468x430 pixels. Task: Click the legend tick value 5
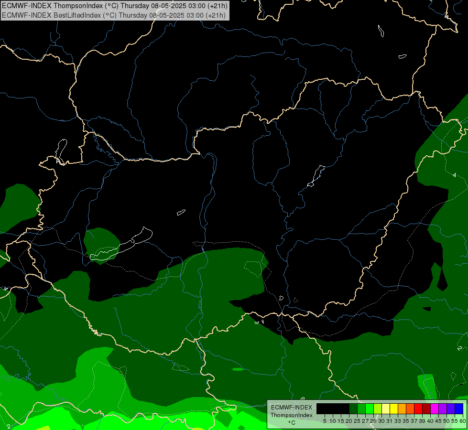325,421
